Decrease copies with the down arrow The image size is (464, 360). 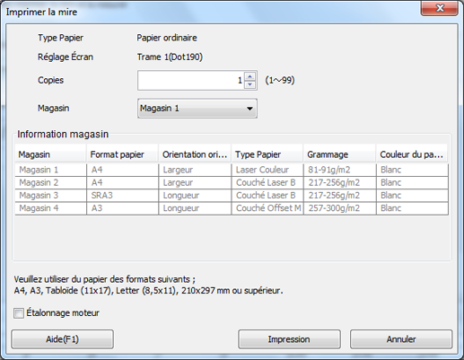point(250,84)
